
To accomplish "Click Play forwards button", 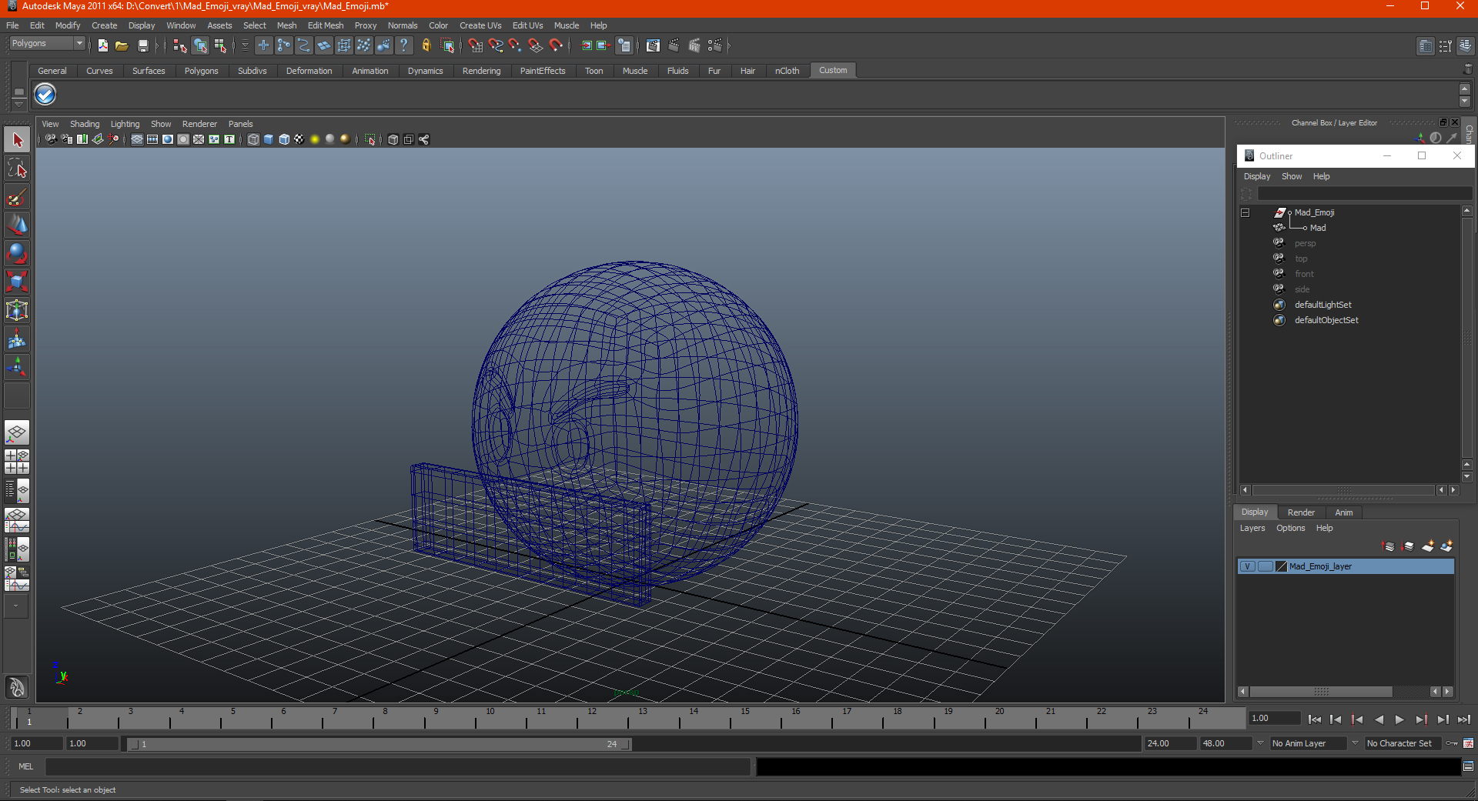I will [x=1399, y=719].
